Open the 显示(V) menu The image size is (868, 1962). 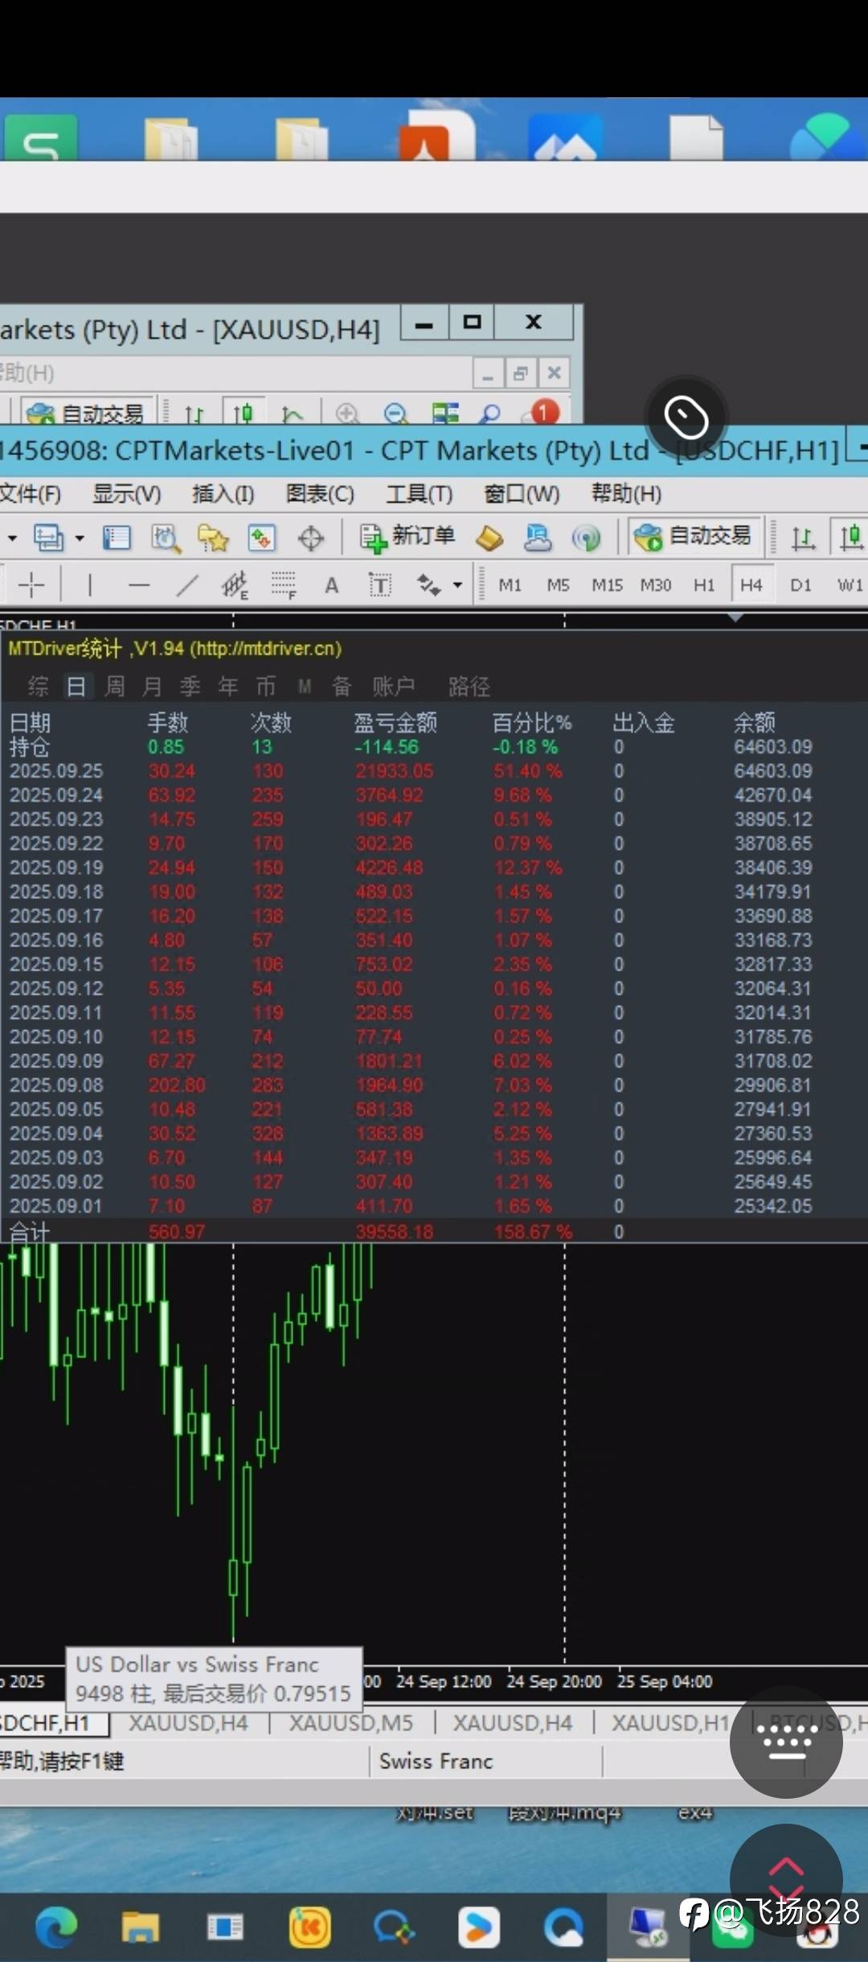127,494
